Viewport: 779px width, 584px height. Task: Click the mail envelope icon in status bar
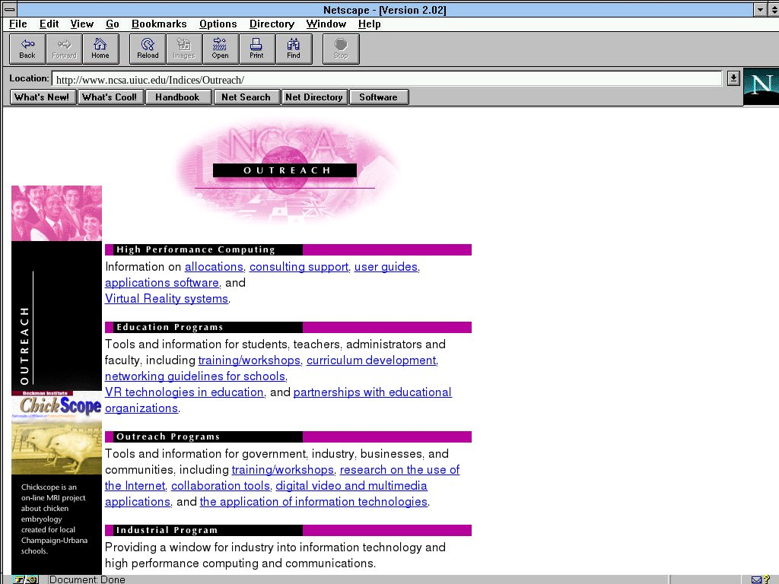(757, 579)
